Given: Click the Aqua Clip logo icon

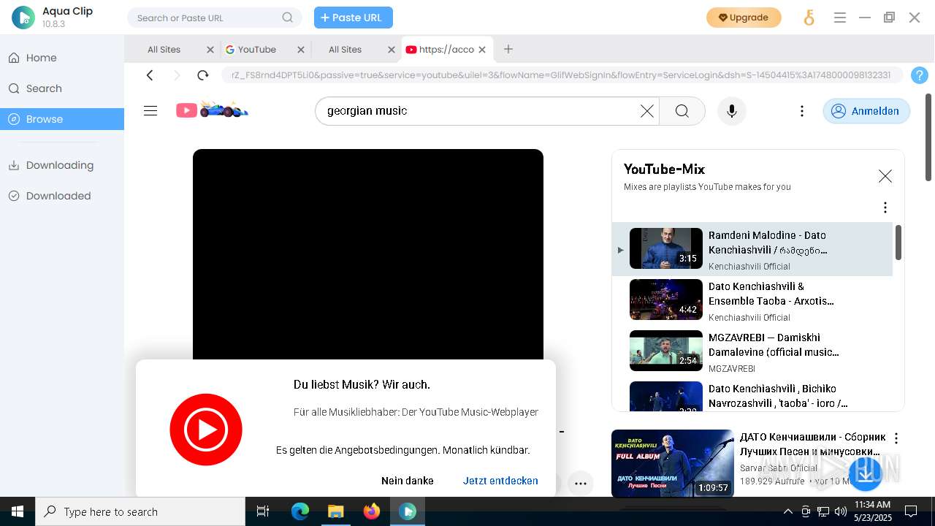Looking at the screenshot, I should pyautogui.click(x=23, y=18).
